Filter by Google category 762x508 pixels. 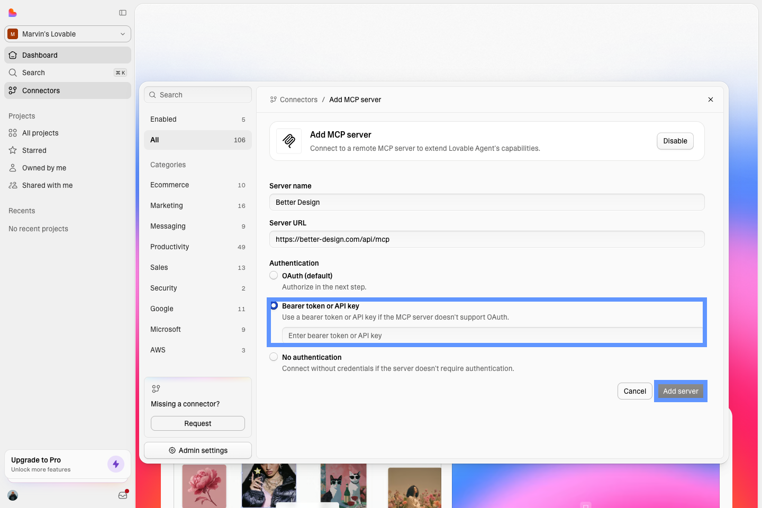point(198,309)
